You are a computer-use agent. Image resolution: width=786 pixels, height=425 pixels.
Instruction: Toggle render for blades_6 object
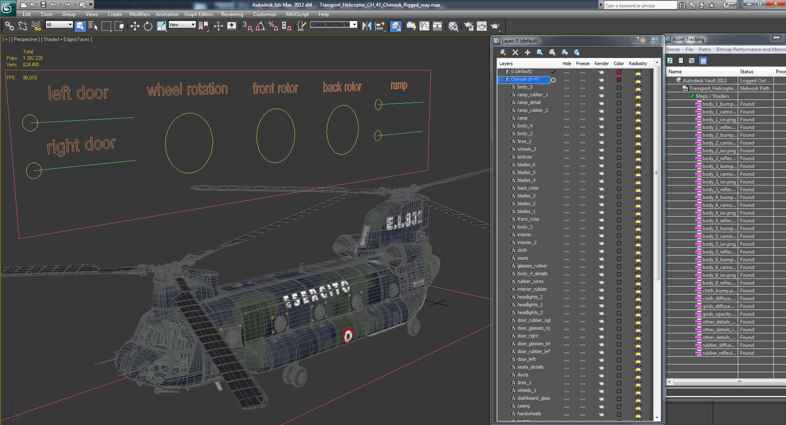coord(601,165)
